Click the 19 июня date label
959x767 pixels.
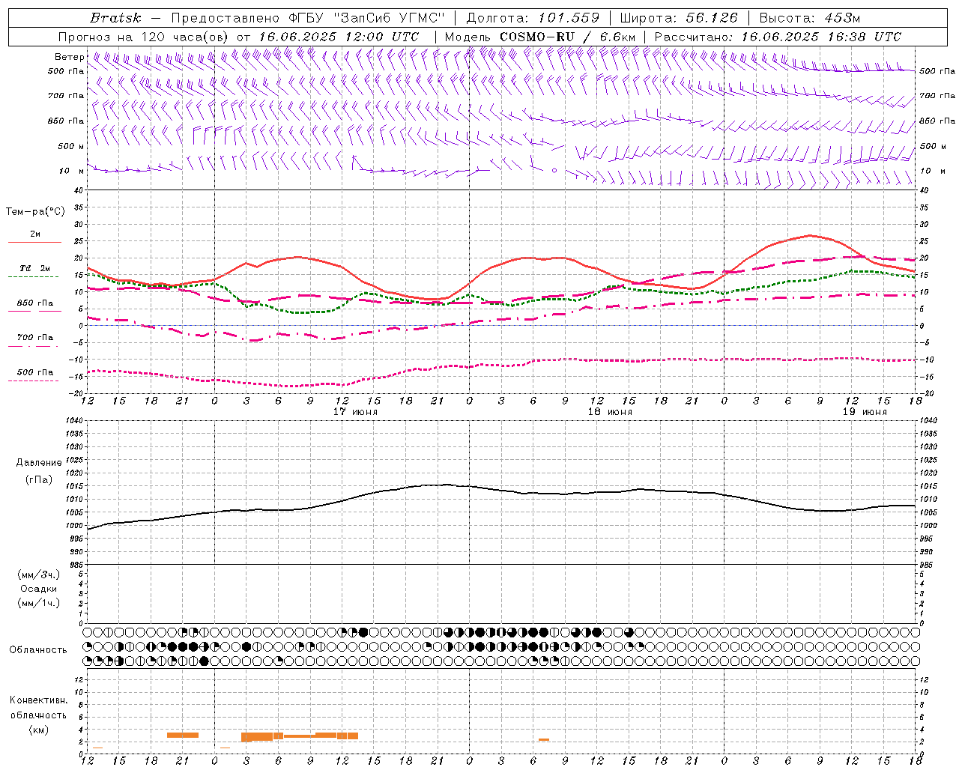(865, 412)
